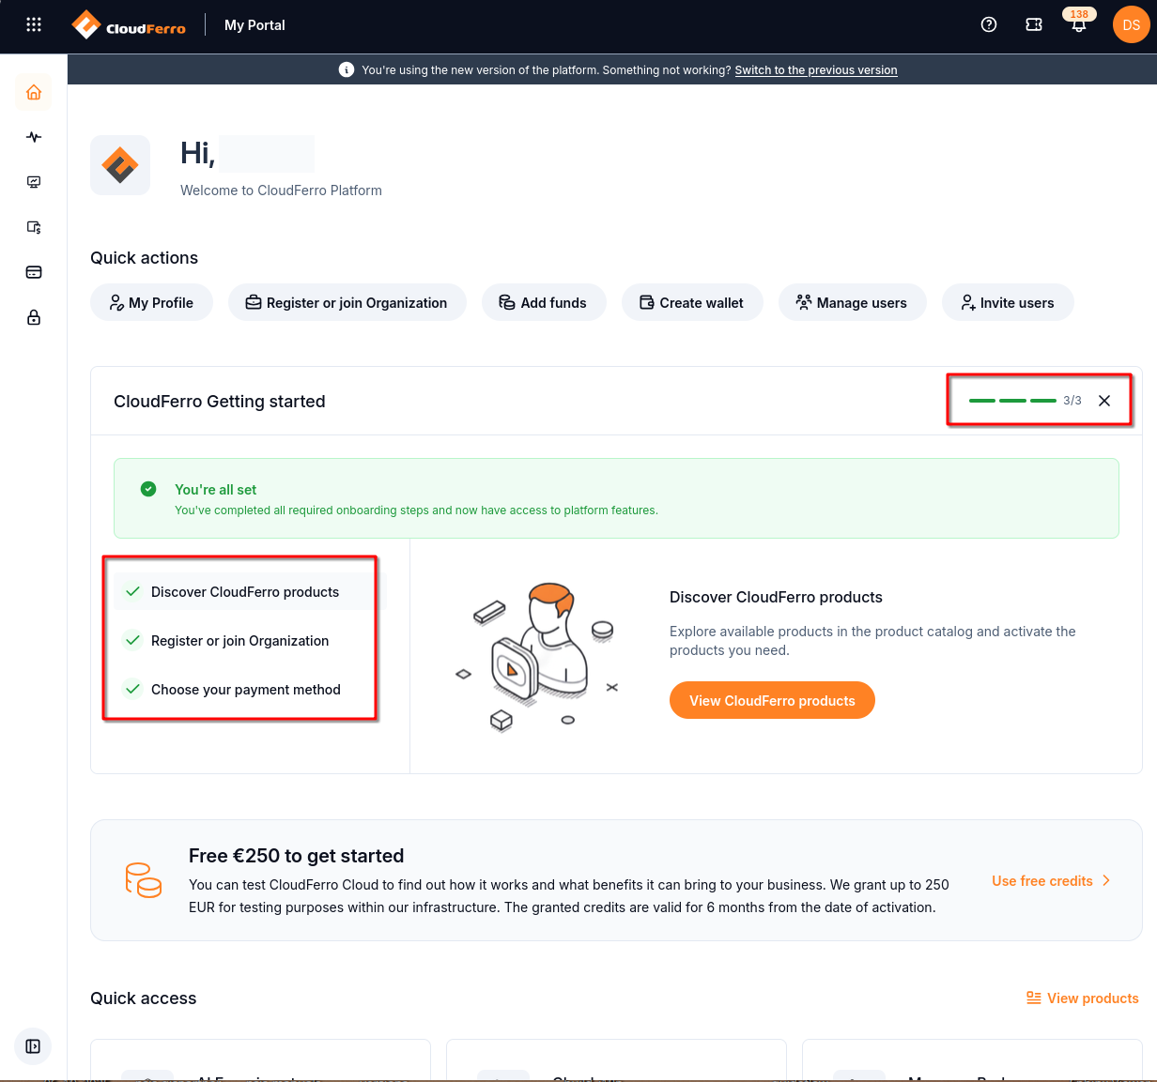The height and width of the screenshot is (1082, 1157).
Task: Open the apps grid menu
Action: (x=34, y=25)
